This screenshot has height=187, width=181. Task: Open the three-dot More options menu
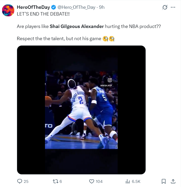(x=173, y=7)
